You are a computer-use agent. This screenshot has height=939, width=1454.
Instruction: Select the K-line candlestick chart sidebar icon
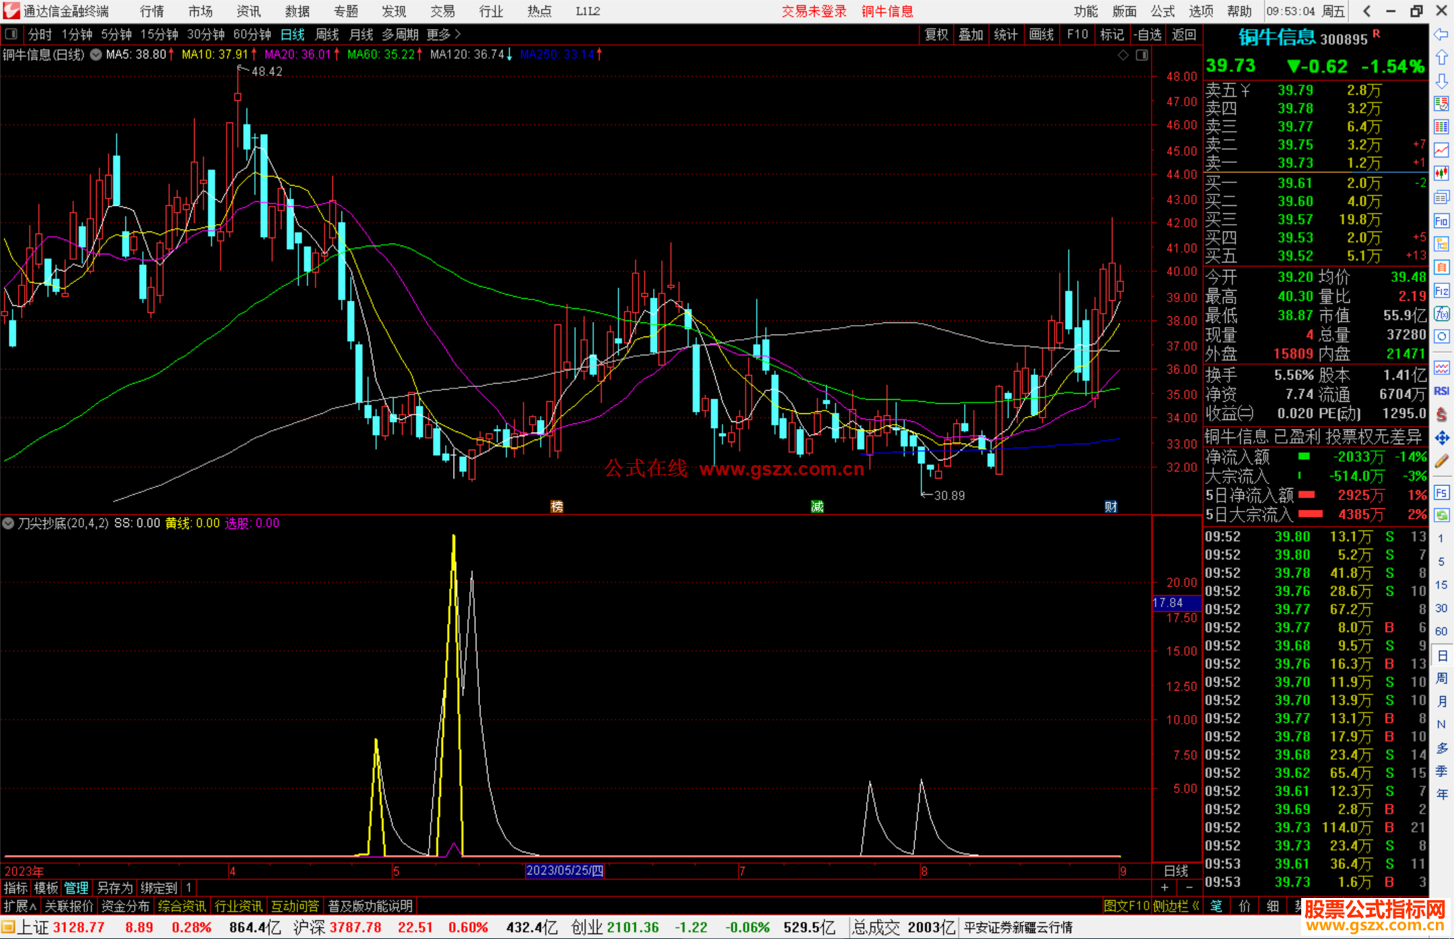[x=1441, y=173]
